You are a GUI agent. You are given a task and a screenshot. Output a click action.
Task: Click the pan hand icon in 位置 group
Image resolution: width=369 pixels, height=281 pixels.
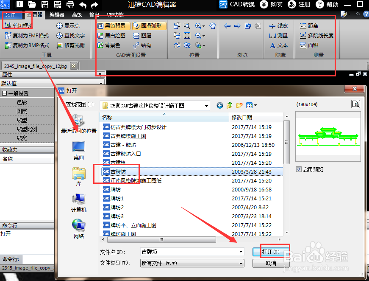212,26
